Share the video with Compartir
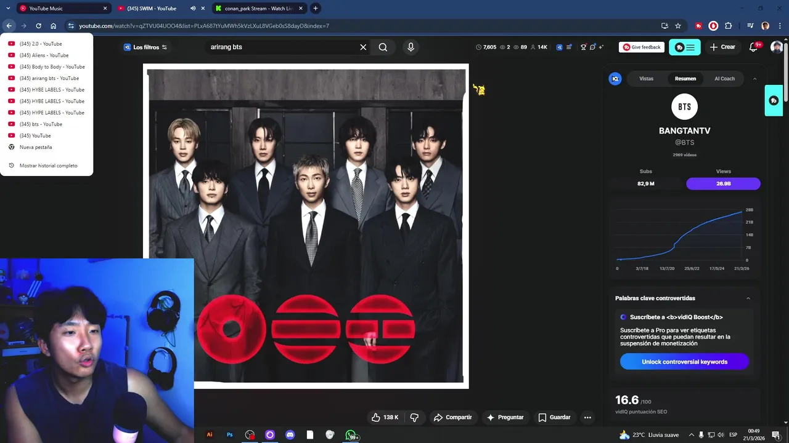Screen dimensions: 789x443 (x=452, y=417)
